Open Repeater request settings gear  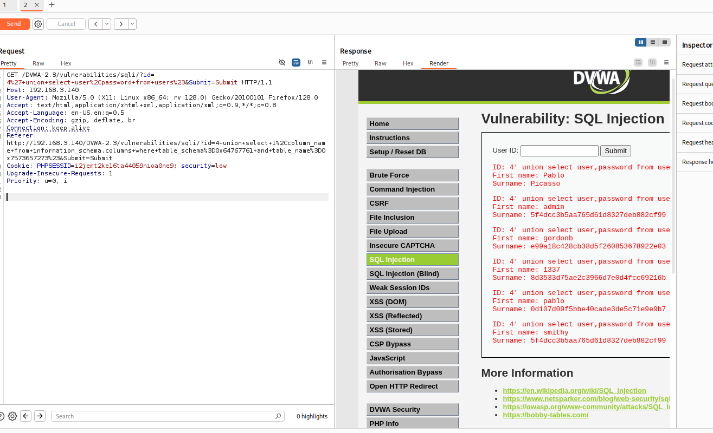coord(38,24)
